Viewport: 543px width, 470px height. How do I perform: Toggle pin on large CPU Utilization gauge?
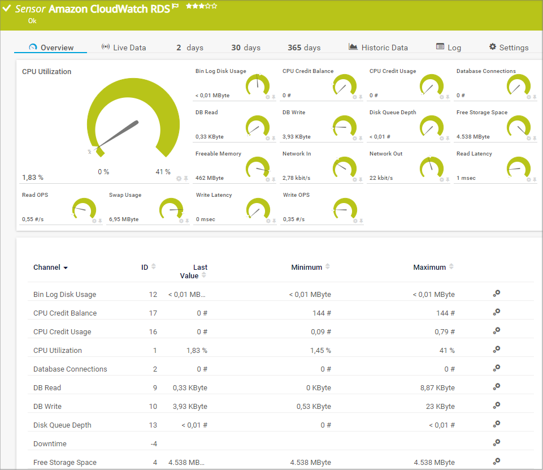coord(186,179)
